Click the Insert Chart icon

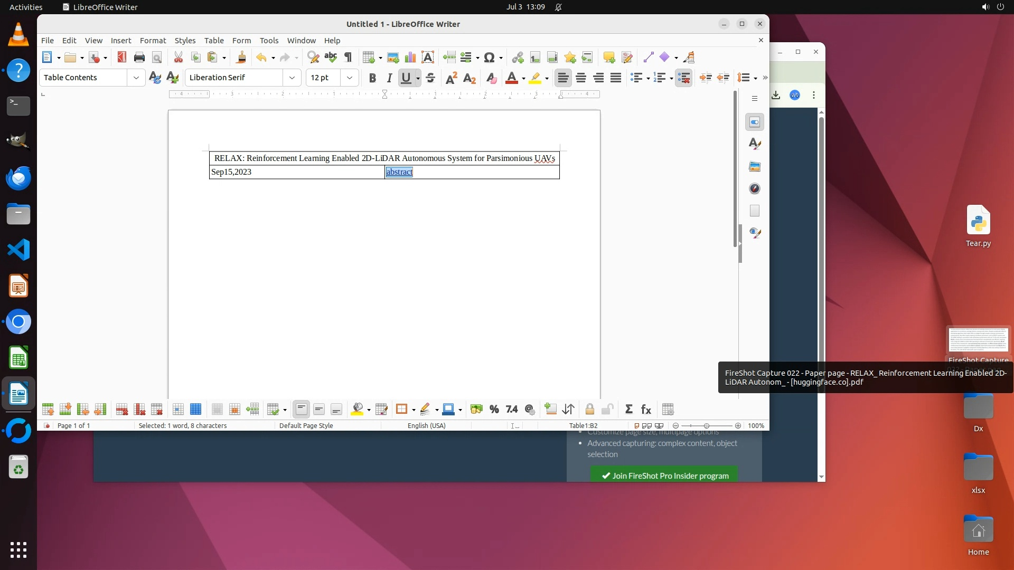pyautogui.click(x=410, y=58)
